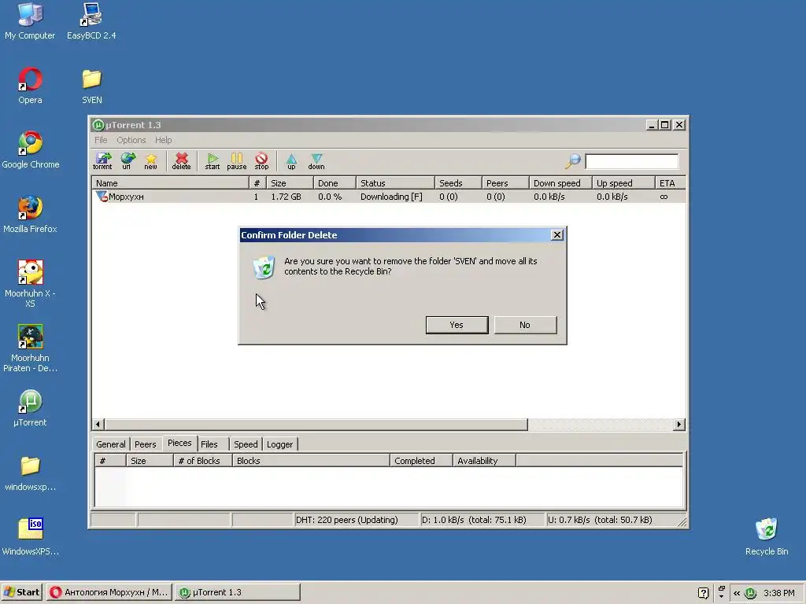This screenshot has width=806, height=604.
Task: Select the µTorrent desktop shortcut
Action: tap(30, 408)
